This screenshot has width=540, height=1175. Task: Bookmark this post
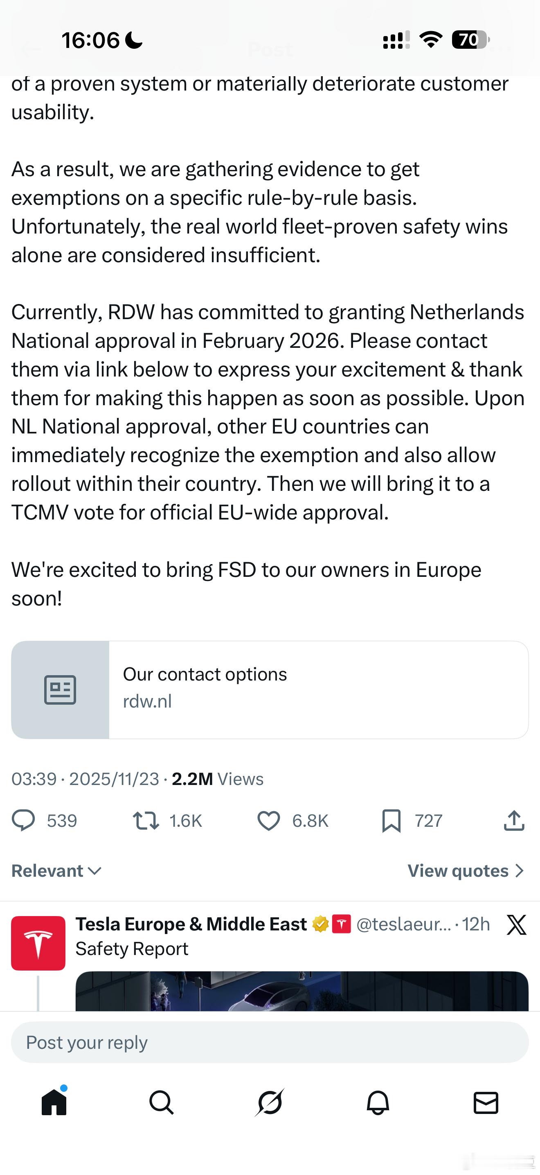(x=391, y=820)
